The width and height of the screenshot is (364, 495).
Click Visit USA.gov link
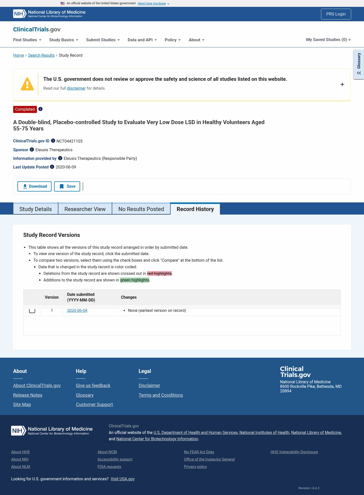point(123,479)
